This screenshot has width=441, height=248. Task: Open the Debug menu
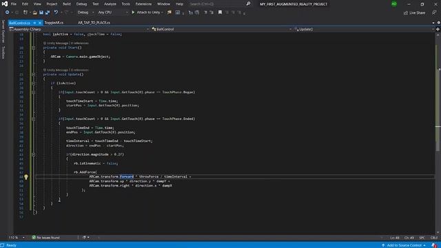tap(81, 4)
